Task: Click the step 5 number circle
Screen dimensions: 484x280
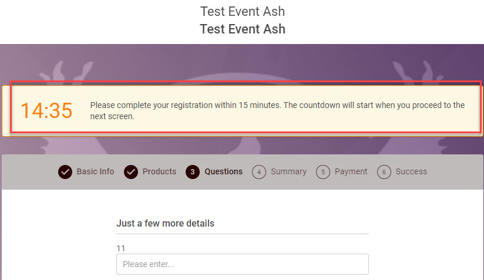Action: click(322, 172)
